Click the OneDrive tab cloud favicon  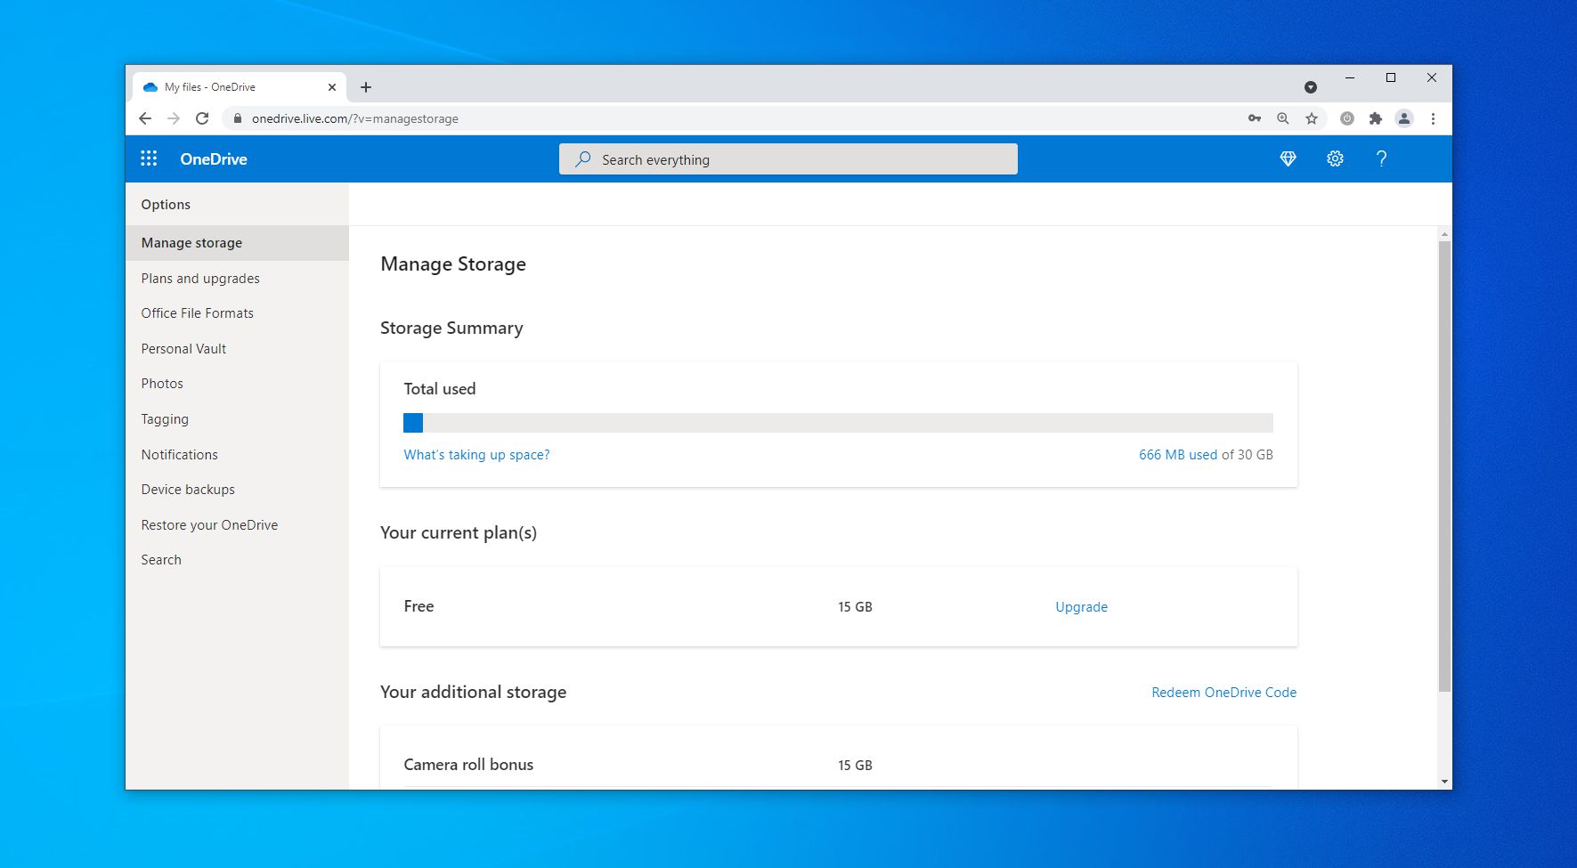click(x=150, y=87)
